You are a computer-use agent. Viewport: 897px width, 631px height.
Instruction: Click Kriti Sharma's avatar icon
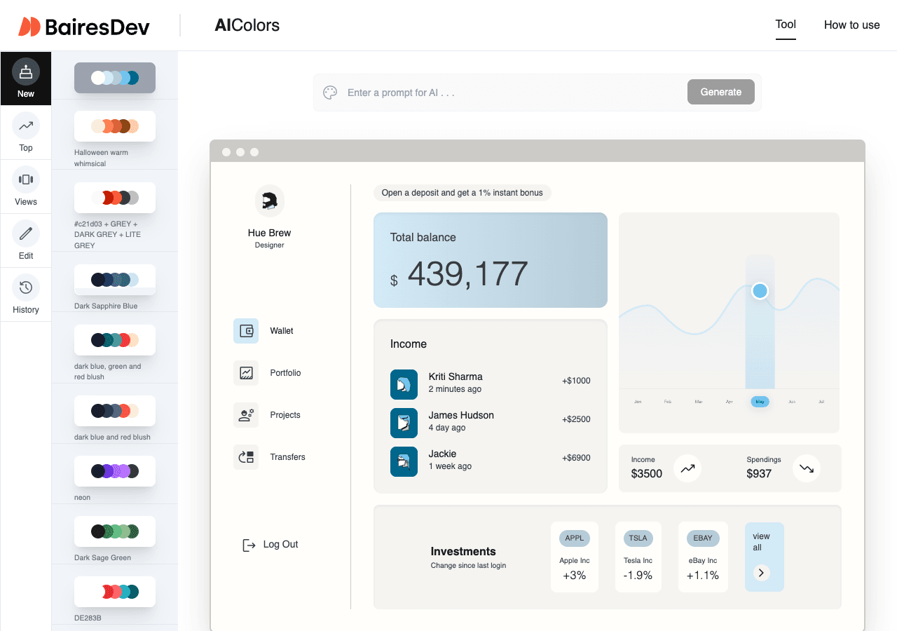[x=404, y=384]
